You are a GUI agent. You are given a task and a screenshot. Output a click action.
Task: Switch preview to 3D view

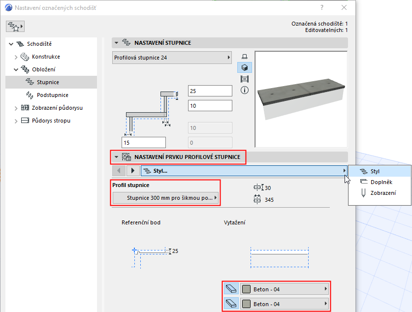click(245, 68)
